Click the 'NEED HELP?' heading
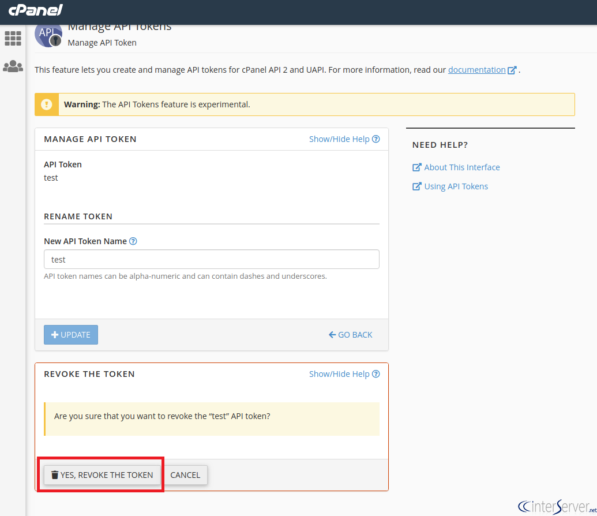This screenshot has width=597, height=516. 440,145
